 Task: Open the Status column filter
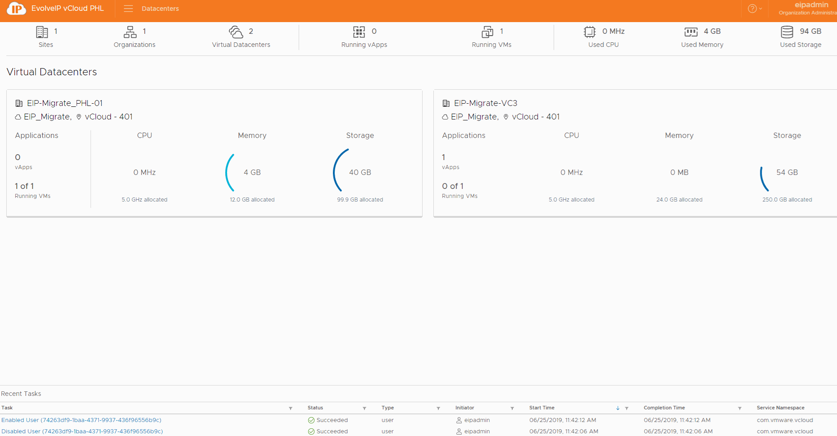coord(364,408)
